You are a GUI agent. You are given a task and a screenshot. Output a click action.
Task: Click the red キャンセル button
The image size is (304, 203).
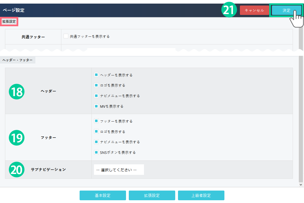(x=254, y=10)
